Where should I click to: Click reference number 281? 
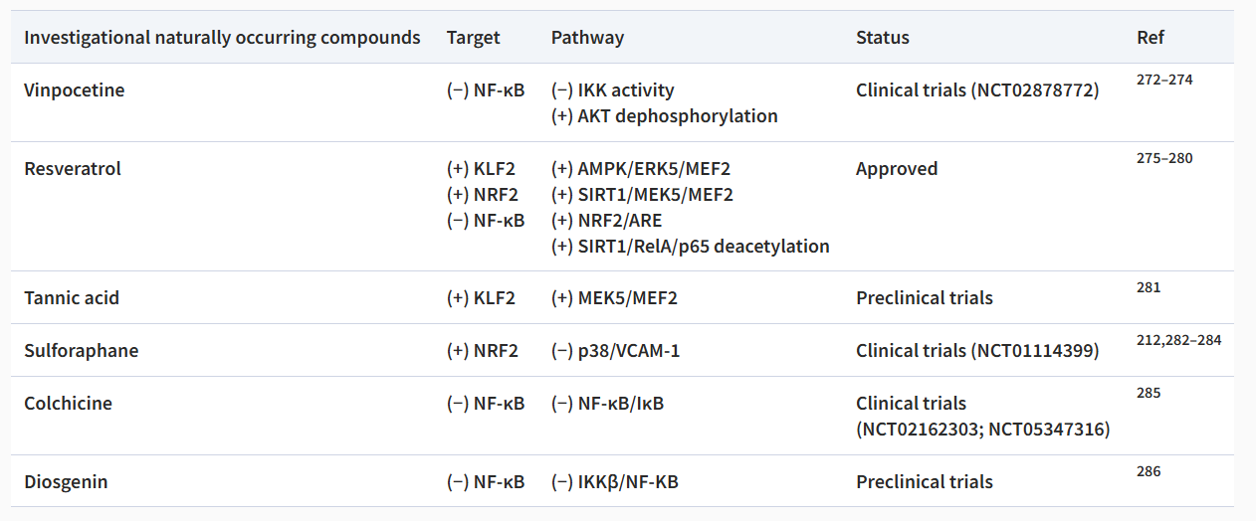(x=1148, y=287)
